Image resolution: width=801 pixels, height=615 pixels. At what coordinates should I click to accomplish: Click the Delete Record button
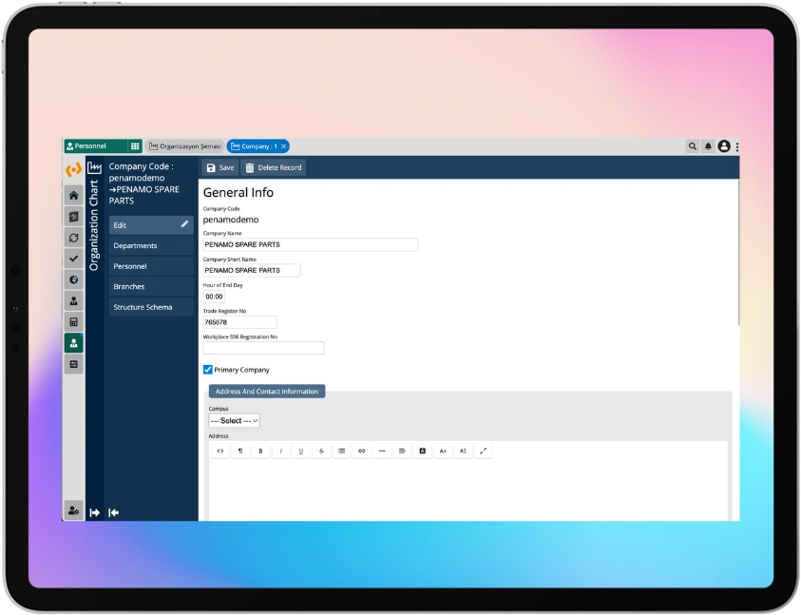(274, 167)
